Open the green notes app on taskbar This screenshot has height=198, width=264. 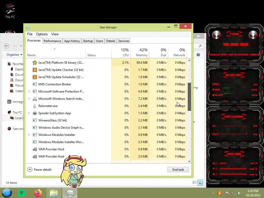[x=22, y=193]
